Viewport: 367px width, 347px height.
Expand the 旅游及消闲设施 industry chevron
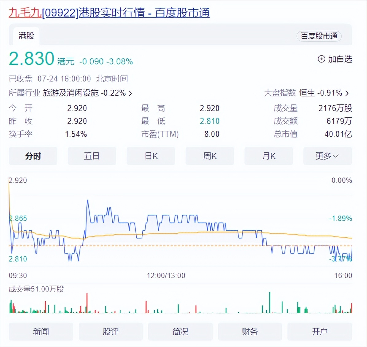tap(130, 93)
